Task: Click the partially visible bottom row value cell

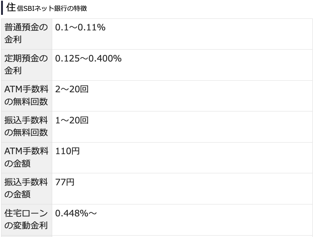Action: tap(182, 236)
